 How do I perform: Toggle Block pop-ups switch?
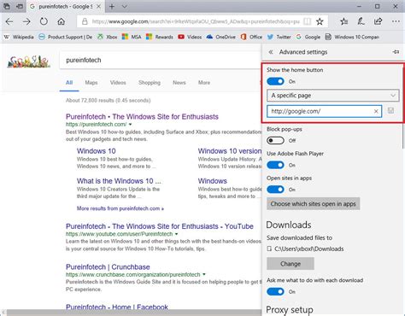point(275,140)
